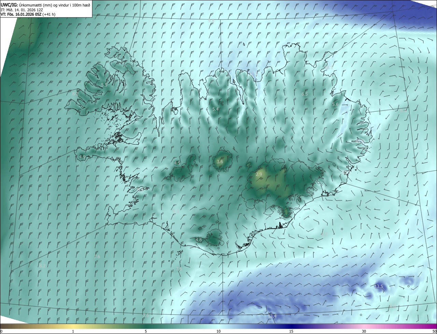
Task: Click the colorbar tick labeled 1
Action: tap(73, 331)
